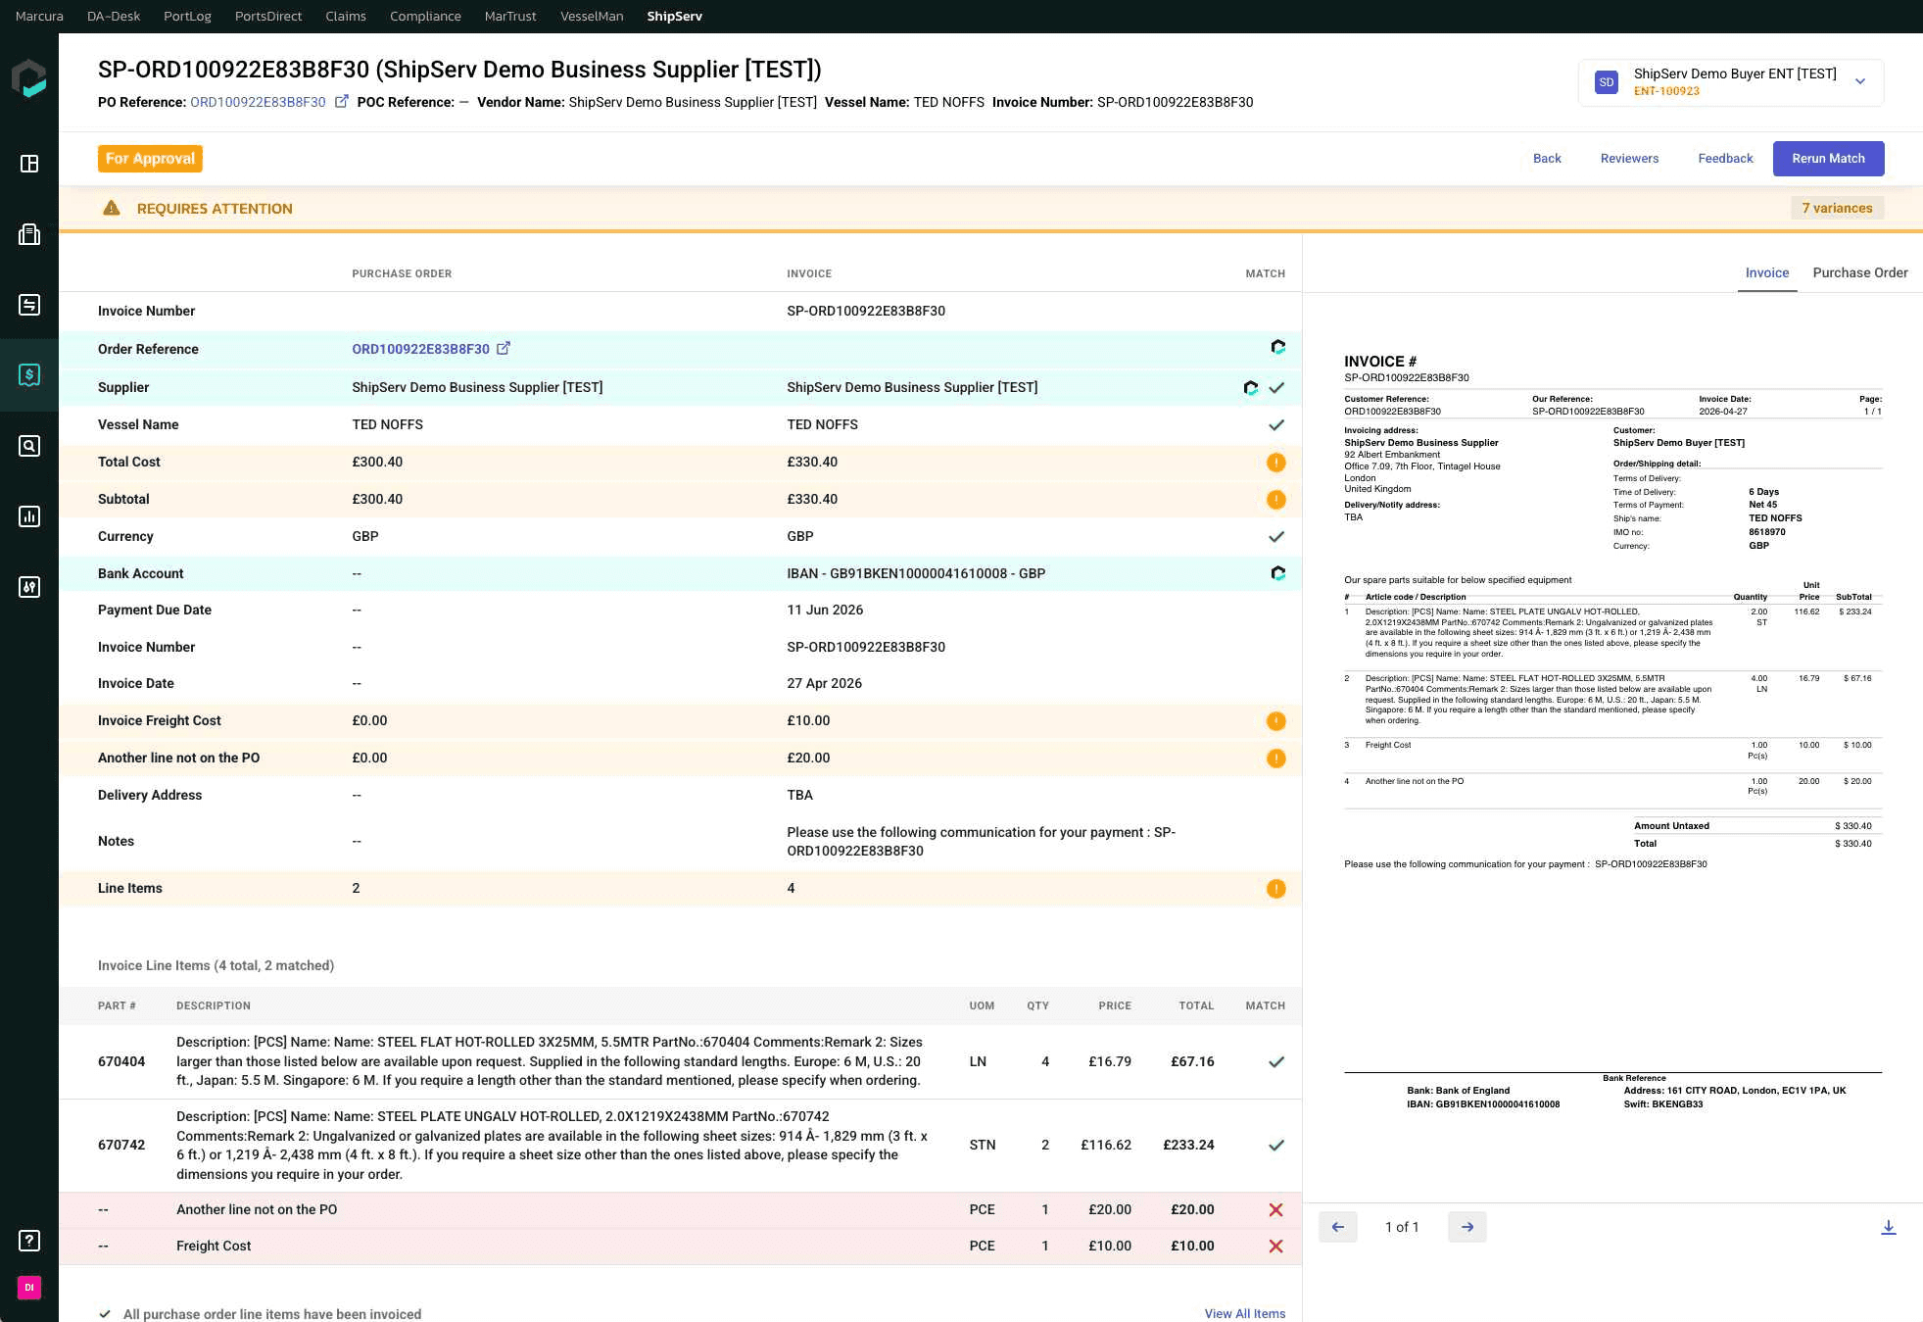The image size is (1923, 1322).
Task: Click the orange variance icon for Subtotal
Action: [1275, 500]
